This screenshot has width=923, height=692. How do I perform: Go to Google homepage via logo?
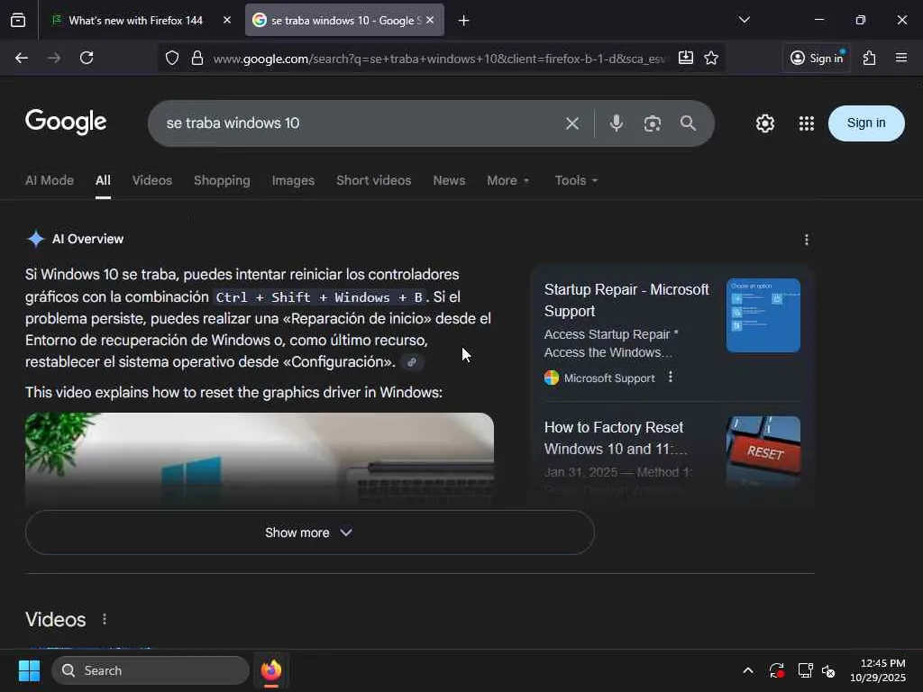(66, 122)
